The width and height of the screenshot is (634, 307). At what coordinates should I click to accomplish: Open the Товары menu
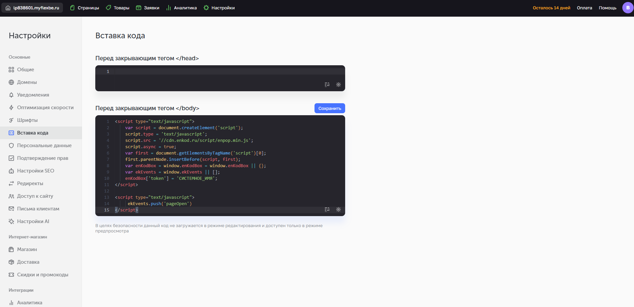(x=118, y=8)
